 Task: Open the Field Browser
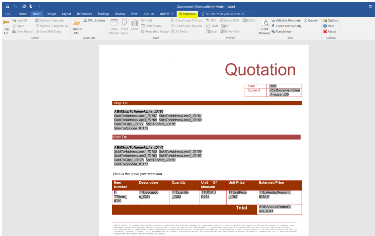click(x=264, y=27)
